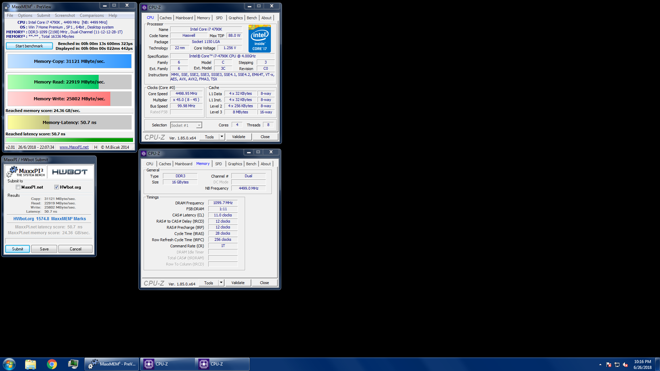Click Save button in HWbot dialog
660x371 pixels.
[44, 249]
